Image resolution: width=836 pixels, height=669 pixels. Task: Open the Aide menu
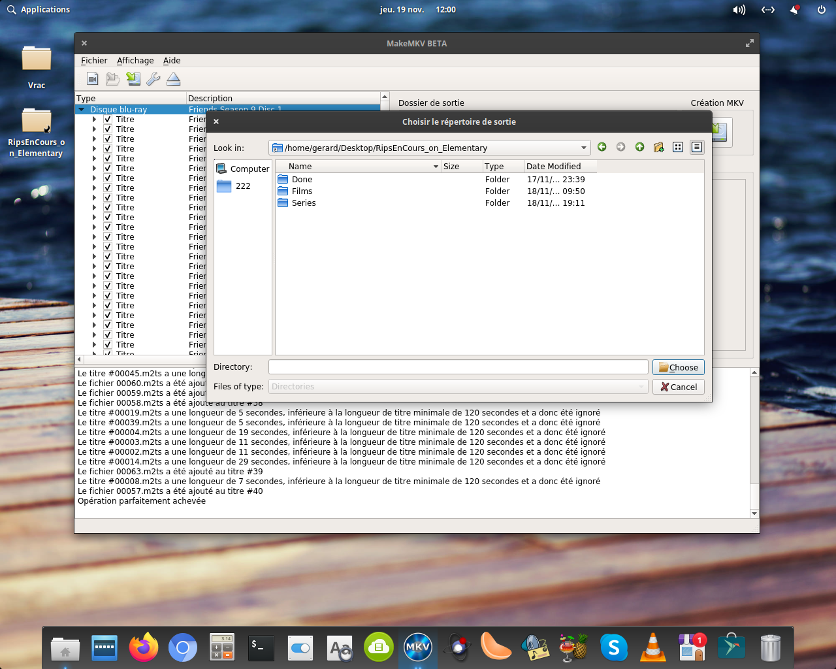[172, 61]
